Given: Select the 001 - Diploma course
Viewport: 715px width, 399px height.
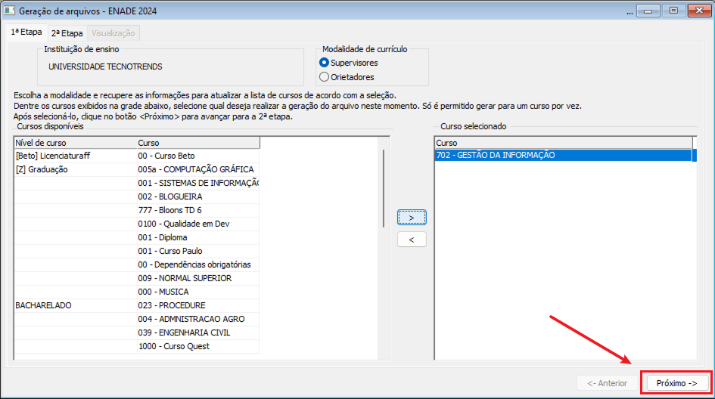Looking at the screenshot, I should tap(198, 238).
